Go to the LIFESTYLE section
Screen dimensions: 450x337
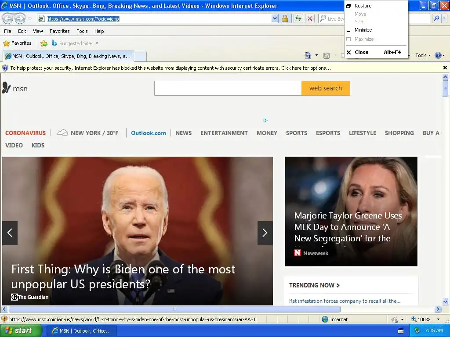click(363, 133)
